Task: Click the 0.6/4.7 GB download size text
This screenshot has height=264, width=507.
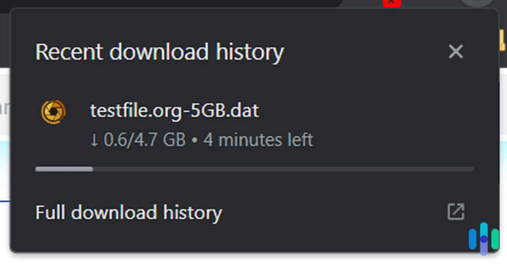Action: pyautogui.click(x=145, y=140)
